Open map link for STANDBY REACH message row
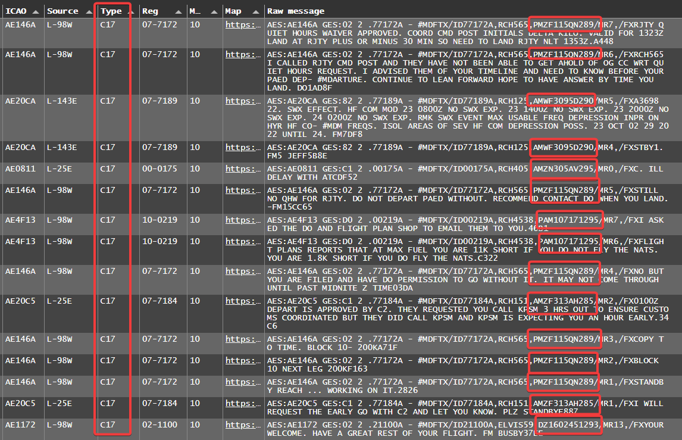Screen dimensions: 682x440 (243, 382)
